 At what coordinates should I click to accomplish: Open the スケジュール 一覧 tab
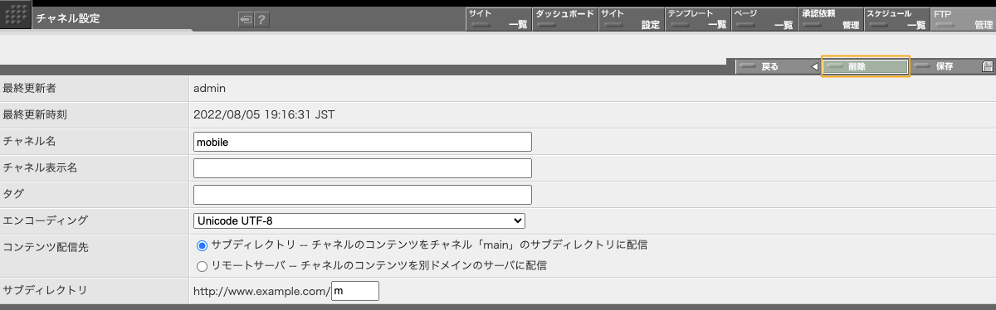click(896, 19)
